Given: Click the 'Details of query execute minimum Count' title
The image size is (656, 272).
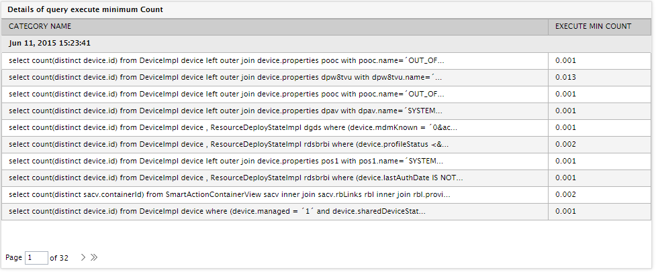Looking at the screenshot, I should click(x=85, y=9).
